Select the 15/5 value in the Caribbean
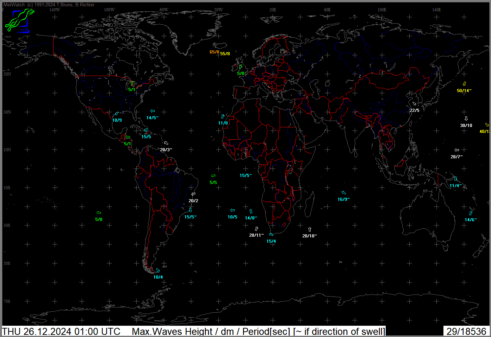491x337 pixels. pos(146,137)
